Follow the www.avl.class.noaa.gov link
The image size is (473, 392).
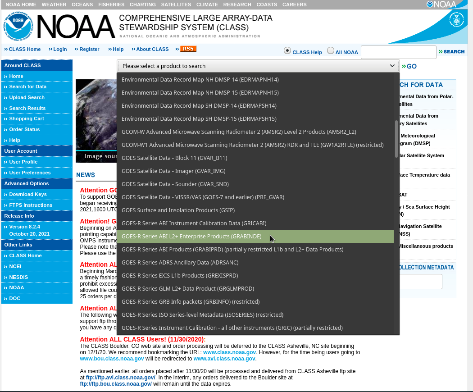coord(224,359)
